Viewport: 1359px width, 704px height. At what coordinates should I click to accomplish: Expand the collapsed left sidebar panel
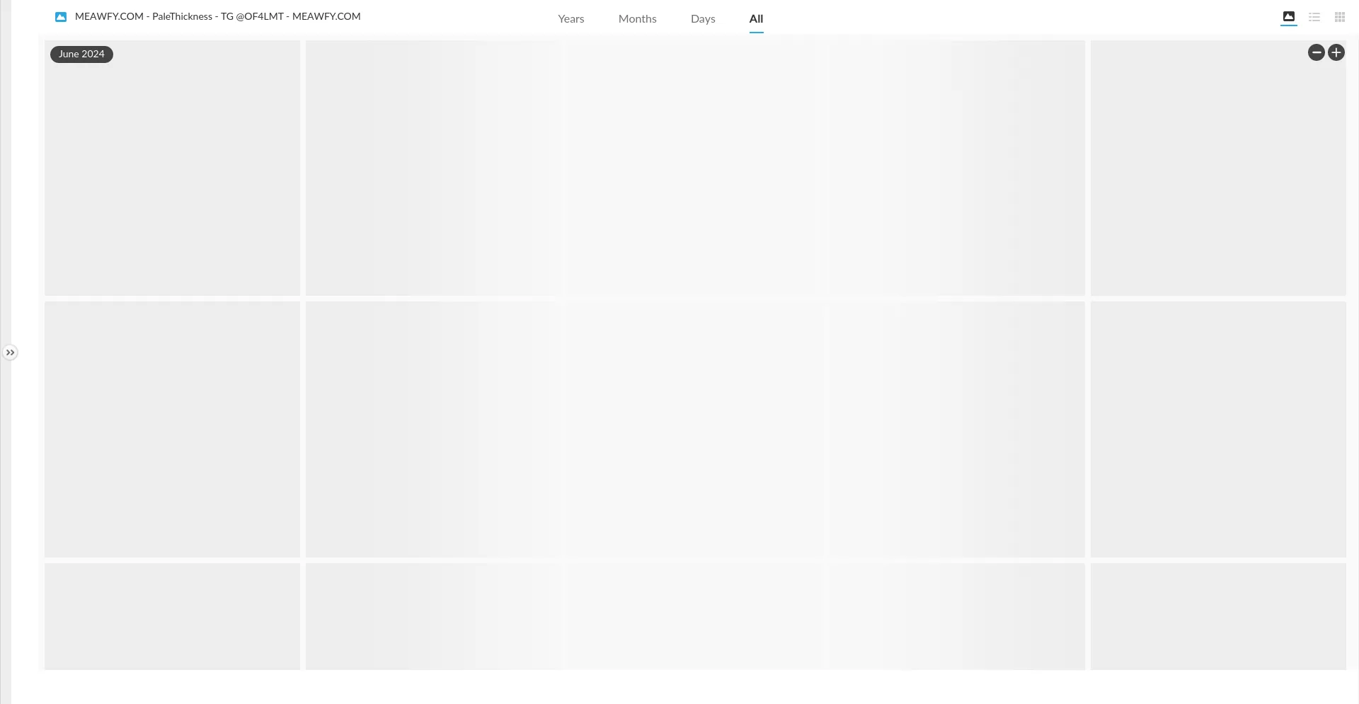[x=10, y=352]
